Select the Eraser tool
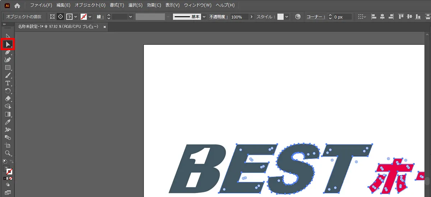The width and height of the screenshot is (431, 197). [8, 99]
